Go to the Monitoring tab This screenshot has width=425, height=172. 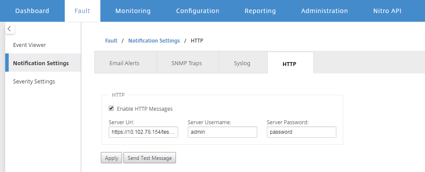click(133, 11)
